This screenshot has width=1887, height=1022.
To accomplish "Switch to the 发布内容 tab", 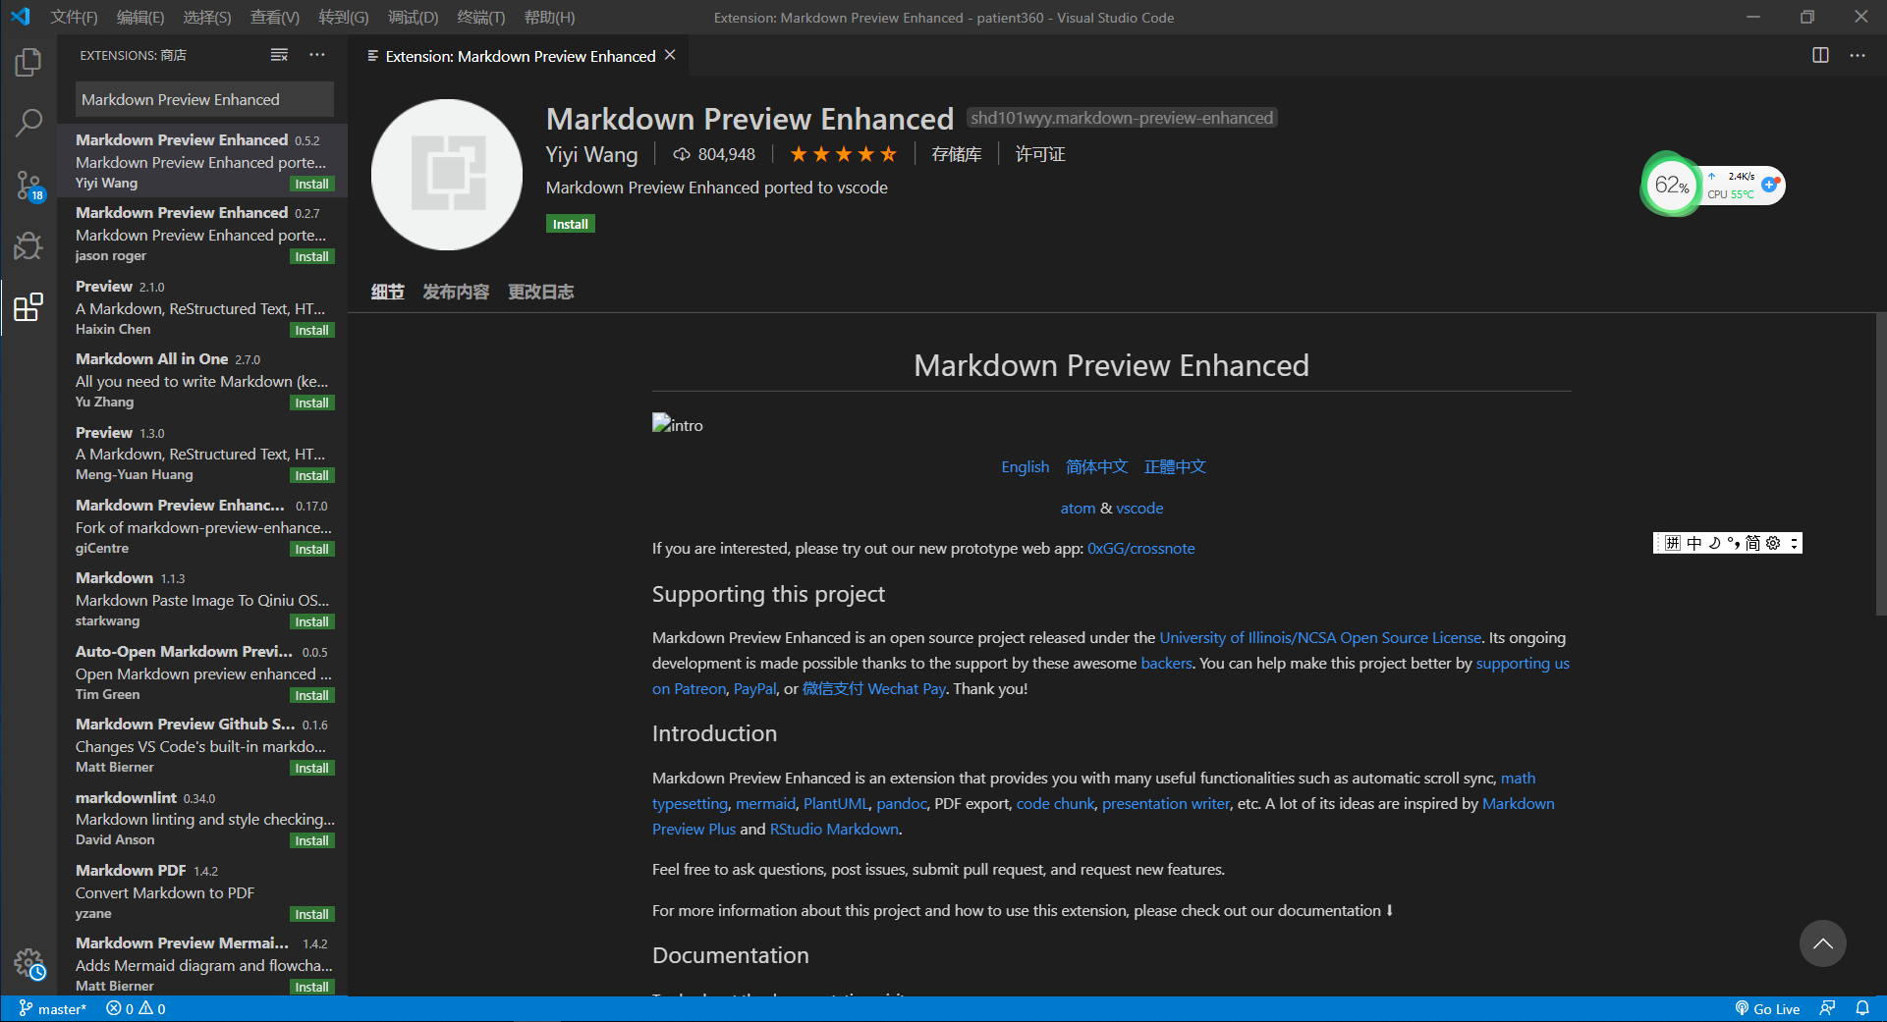I will tap(456, 292).
